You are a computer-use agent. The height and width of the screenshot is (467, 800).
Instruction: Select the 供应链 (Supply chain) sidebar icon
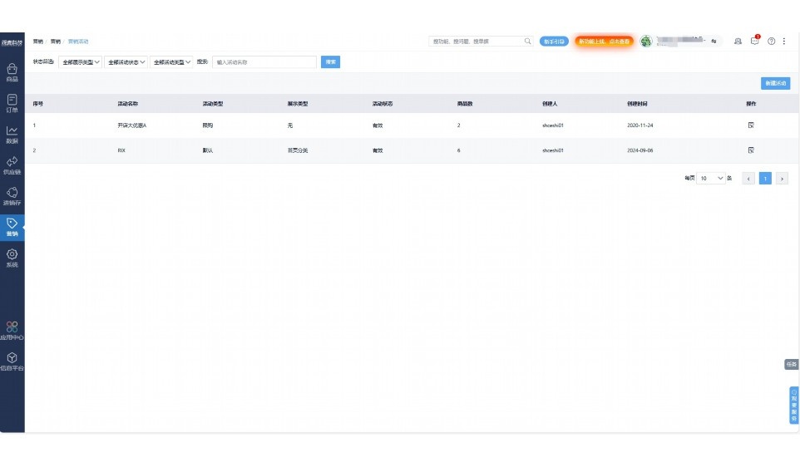12,164
